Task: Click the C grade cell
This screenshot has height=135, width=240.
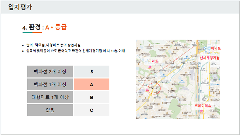Action: (91, 110)
